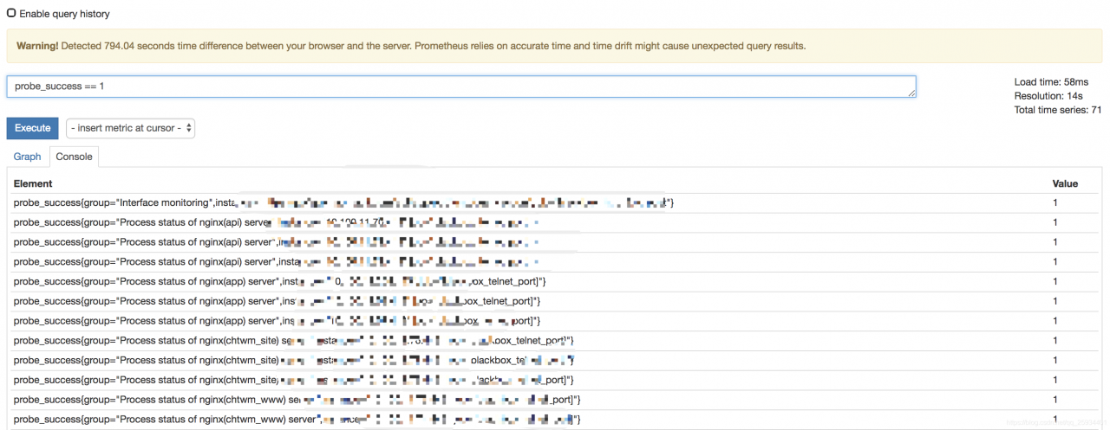Select the first nginx(app) server row
Screen dimensions: 1110x430
point(554,281)
